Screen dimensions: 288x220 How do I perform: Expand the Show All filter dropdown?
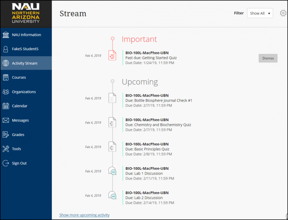(x=260, y=13)
